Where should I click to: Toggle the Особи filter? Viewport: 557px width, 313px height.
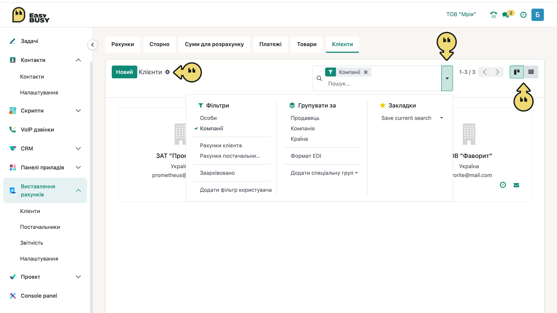pos(208,118)
